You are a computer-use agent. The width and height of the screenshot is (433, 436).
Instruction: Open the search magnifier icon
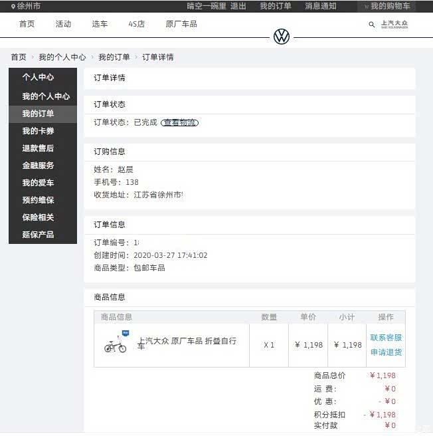(x=372, y=25)
